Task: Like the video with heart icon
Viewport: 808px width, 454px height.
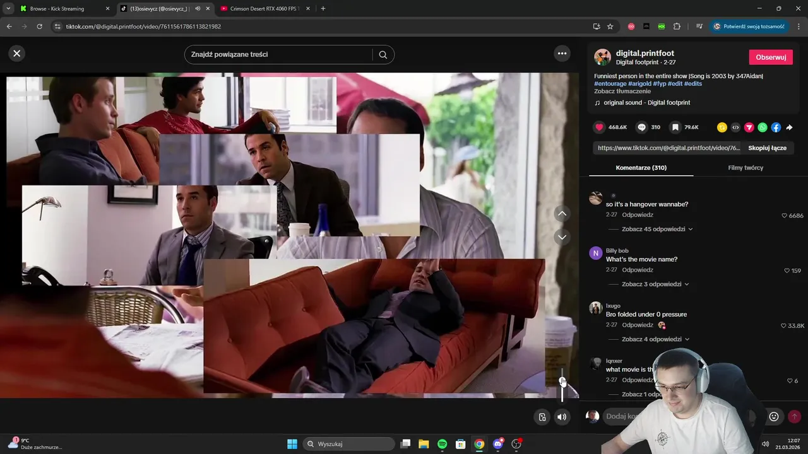Action: point(599,127)
